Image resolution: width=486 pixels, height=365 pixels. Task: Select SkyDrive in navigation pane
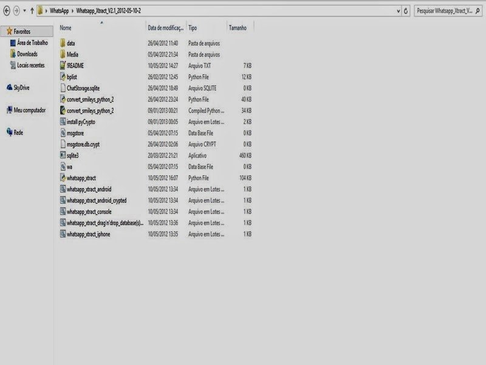(21, 88)
